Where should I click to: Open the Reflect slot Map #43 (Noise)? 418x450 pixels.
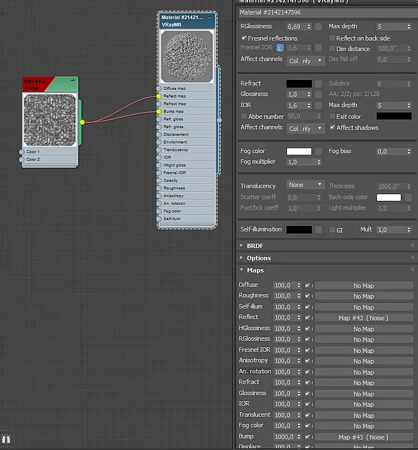tap(364, 318)
